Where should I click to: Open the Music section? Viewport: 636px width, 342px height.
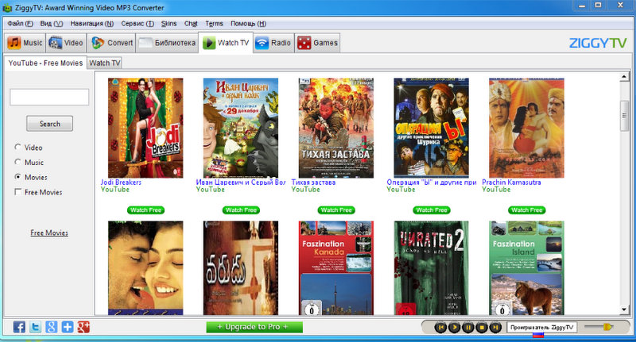click(x=25, y=43)
